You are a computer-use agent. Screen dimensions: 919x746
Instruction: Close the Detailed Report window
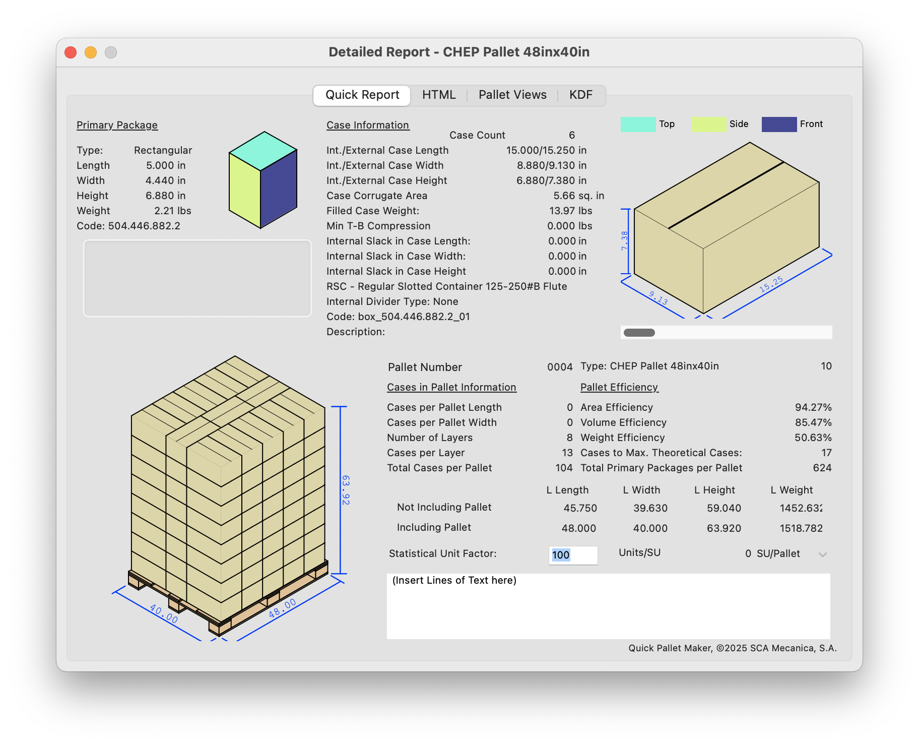[x=71, y=52]
